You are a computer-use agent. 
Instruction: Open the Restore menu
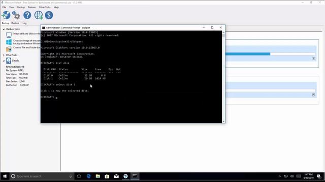[31, 7]
